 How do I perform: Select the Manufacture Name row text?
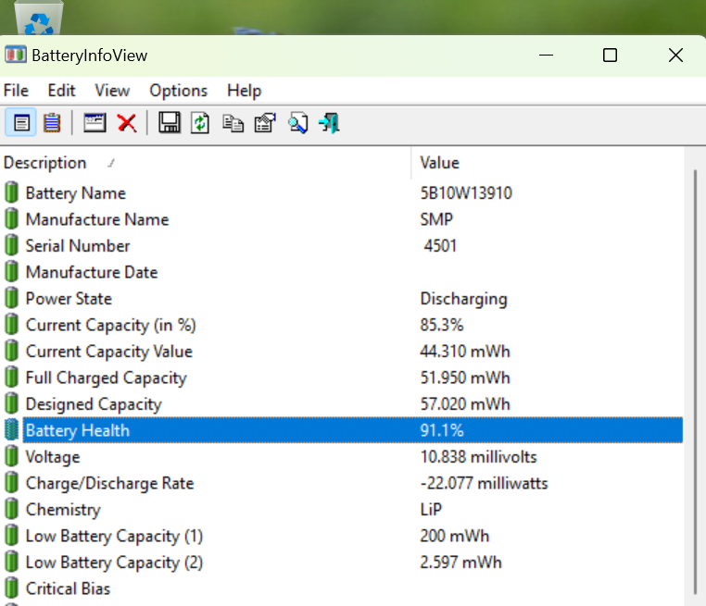pyautogui.click(x=97, y=220)
